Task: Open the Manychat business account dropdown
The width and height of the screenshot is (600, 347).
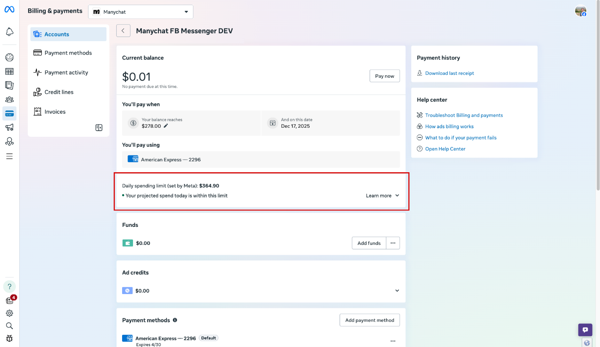Action: pyautogui.click(x=141, y=12)
